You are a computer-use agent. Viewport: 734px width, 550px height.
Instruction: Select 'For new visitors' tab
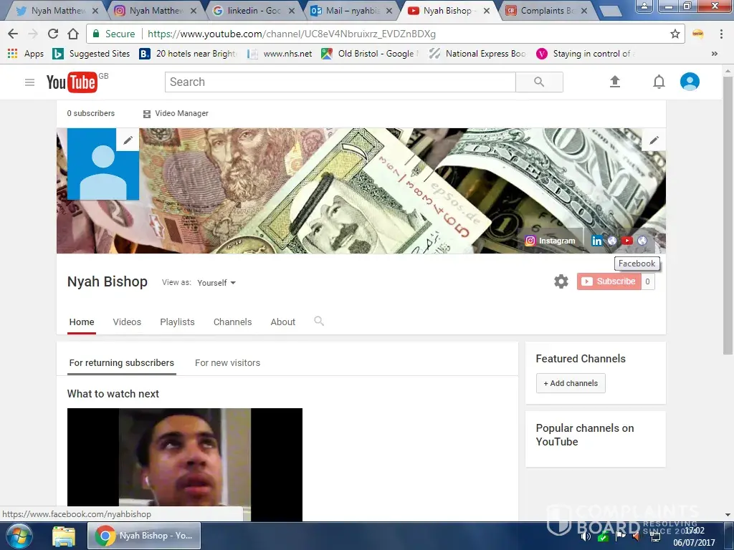coord(227,363)
